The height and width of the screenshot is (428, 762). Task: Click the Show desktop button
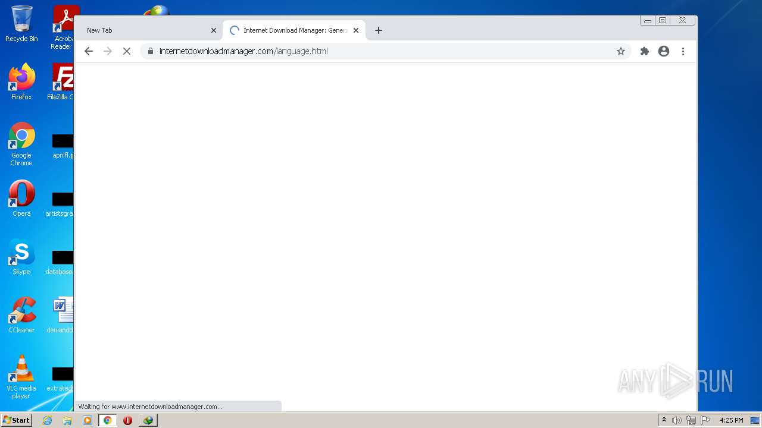click(756, 420)
